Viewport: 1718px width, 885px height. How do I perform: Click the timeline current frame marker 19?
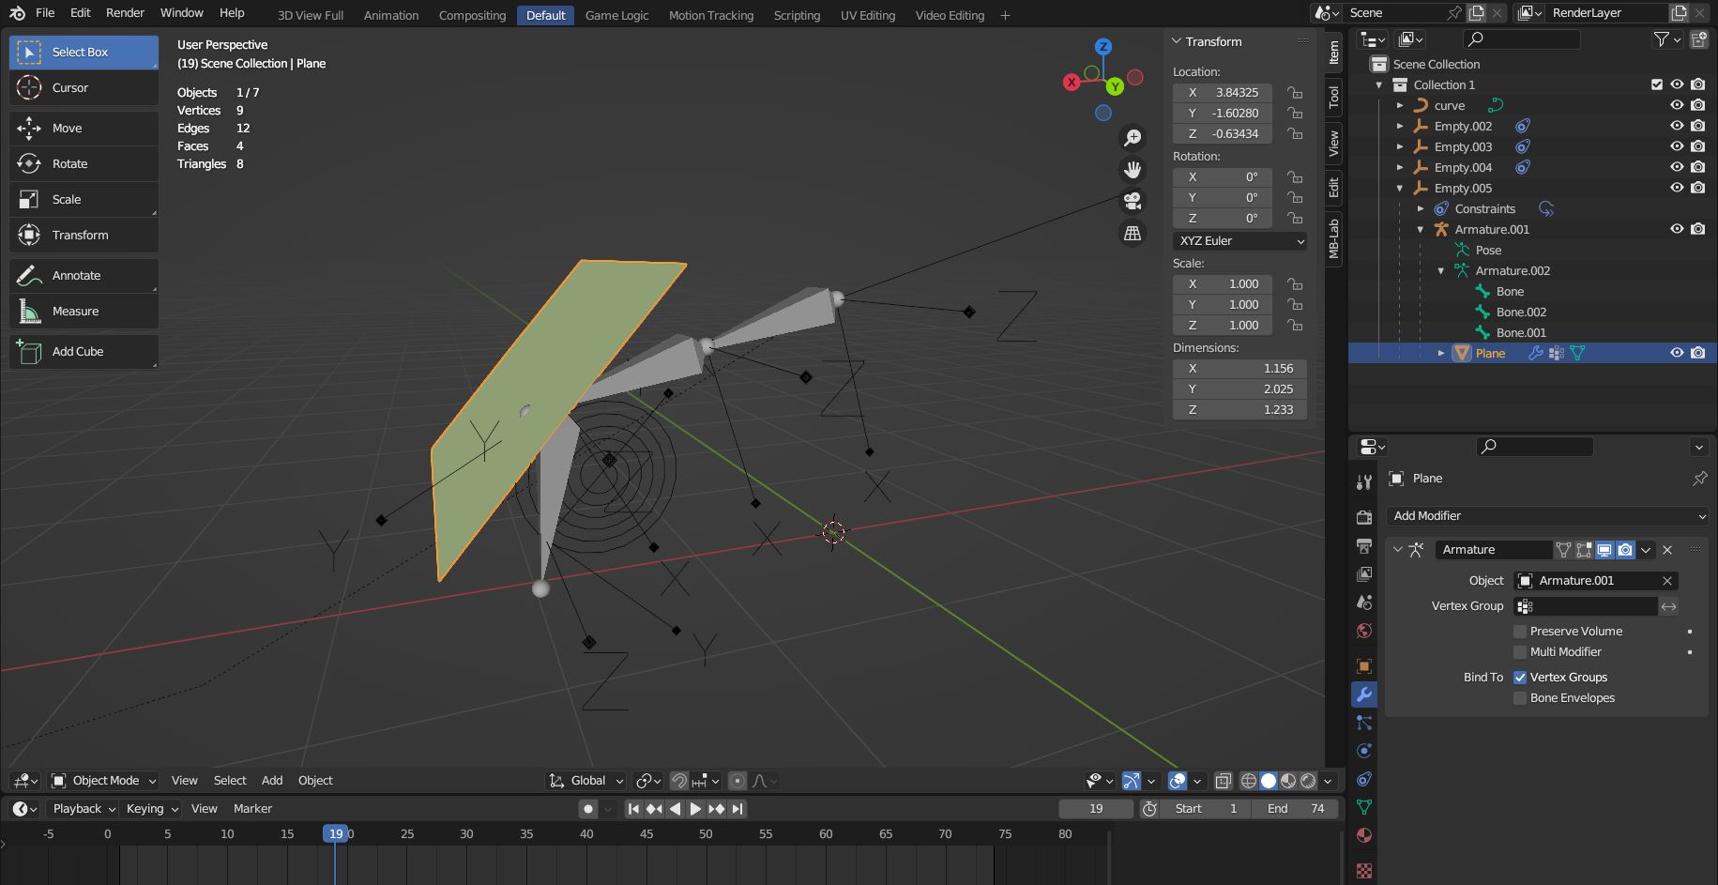tap(336, 833)
